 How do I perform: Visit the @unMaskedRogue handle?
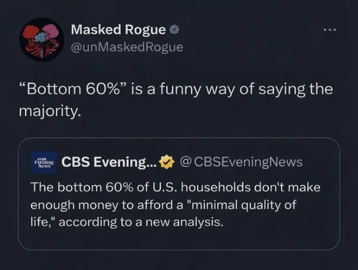127,47
